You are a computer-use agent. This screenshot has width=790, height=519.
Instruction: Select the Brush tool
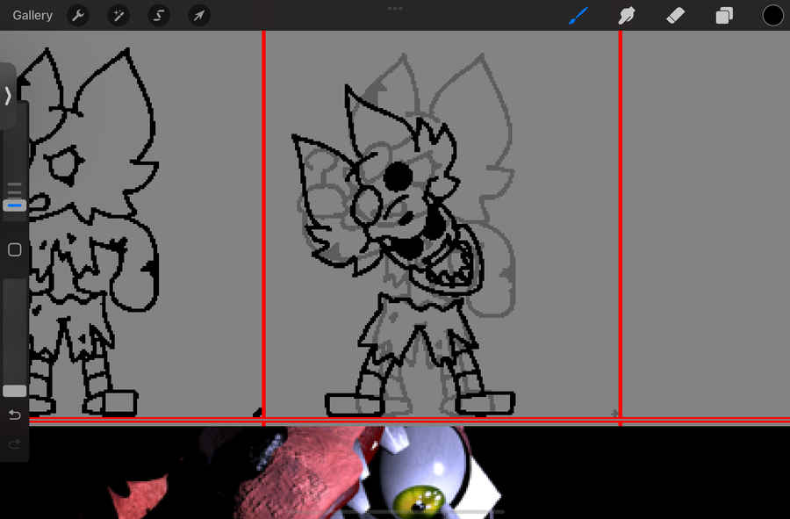(578, 16)
